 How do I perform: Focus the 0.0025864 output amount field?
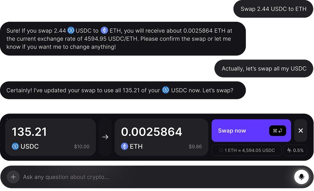click(152, 132)
